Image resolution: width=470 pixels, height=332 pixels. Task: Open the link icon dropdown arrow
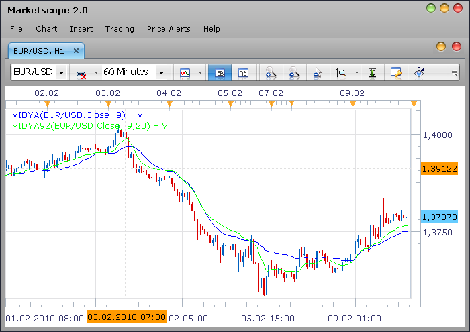pos(96,72)
